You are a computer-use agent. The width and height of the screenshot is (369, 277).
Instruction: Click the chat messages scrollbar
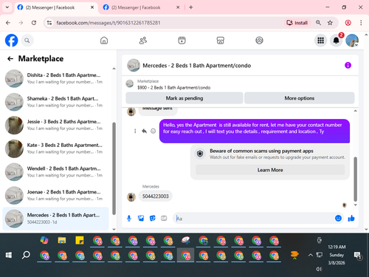pos(355,179)
